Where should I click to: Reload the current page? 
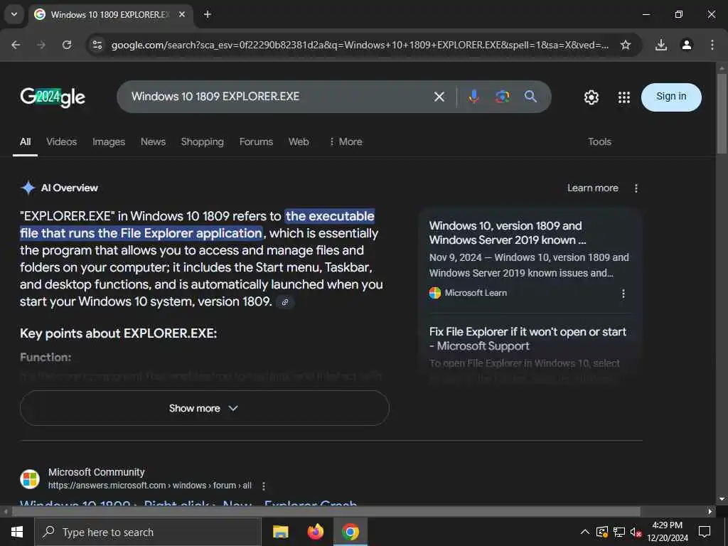[67, 45]
